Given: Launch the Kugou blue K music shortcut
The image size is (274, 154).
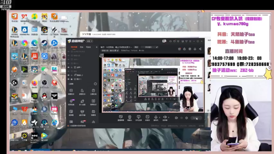Looking at the screenshot, I should [45, 57].
